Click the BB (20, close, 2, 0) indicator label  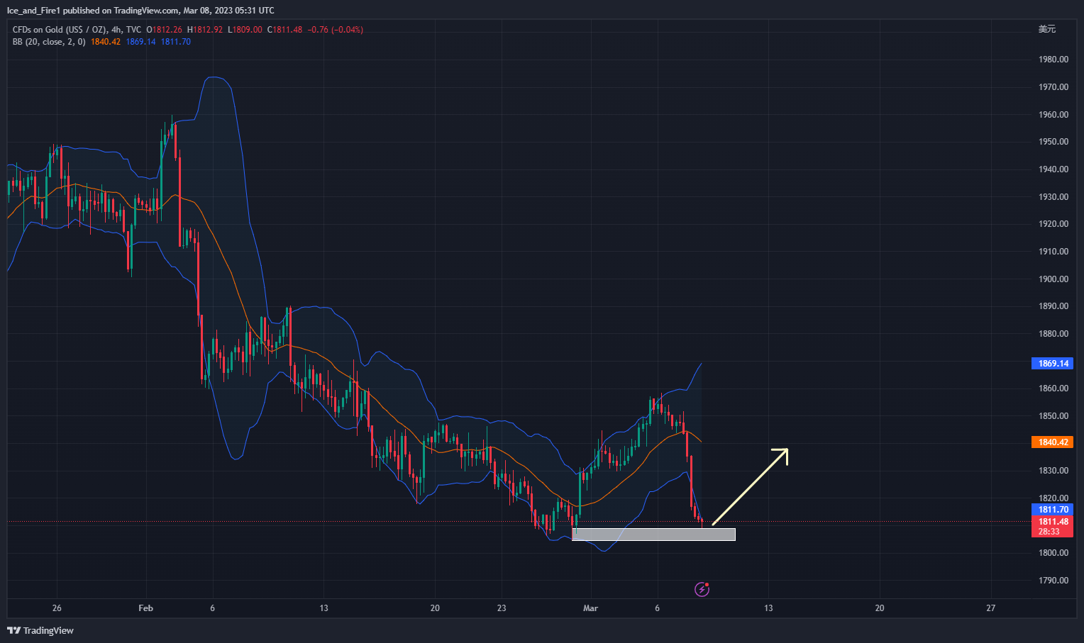click(49, 42)
